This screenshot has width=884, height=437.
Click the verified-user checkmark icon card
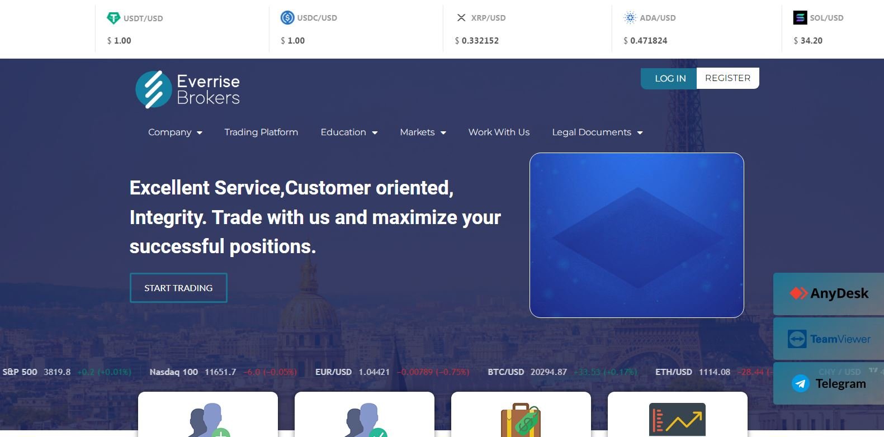365,415
